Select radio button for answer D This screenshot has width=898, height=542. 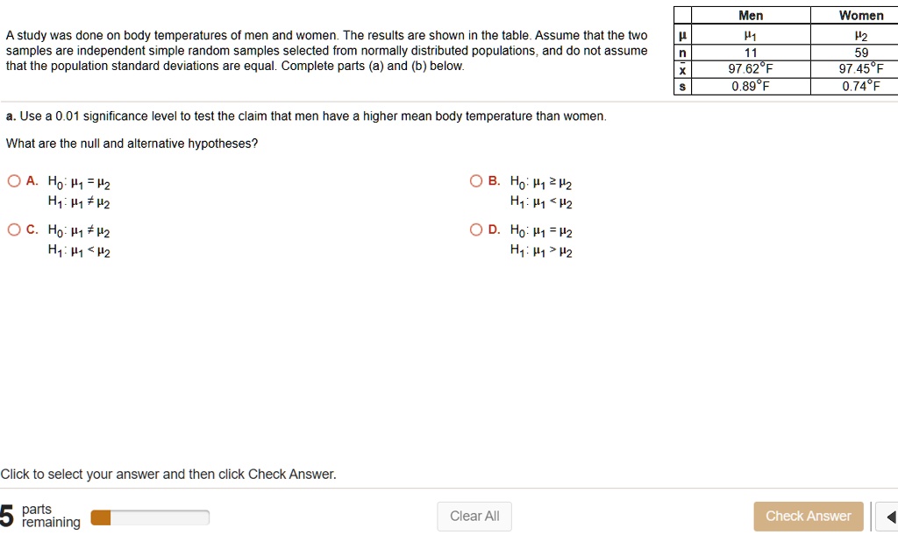pos(476,230)
